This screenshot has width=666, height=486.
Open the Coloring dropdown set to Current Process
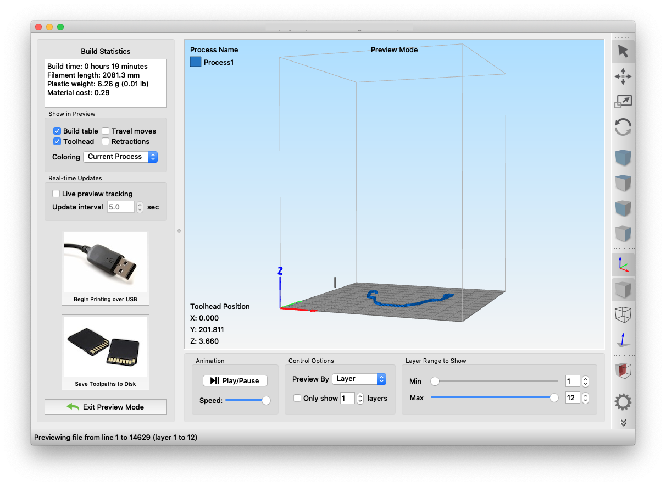(x=120, y=157)
